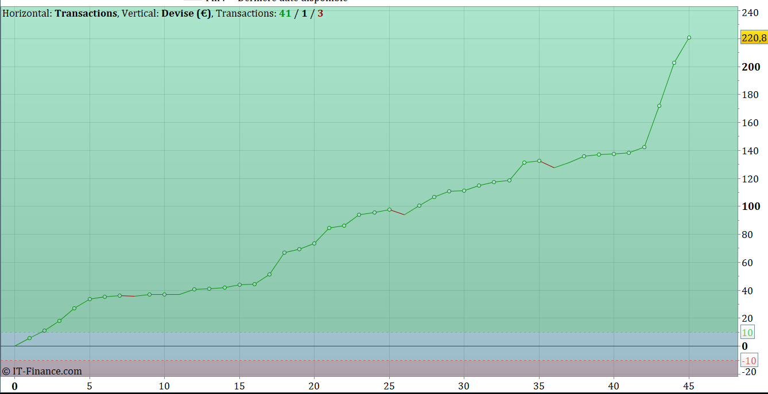
Task: Select the data point at transaction 40
Action: pos(614,154)
